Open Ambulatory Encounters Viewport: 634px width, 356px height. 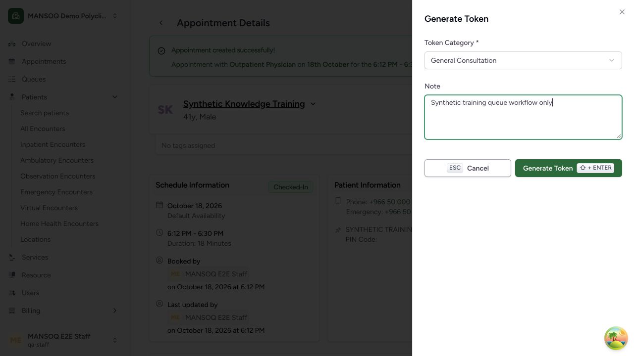57,160
